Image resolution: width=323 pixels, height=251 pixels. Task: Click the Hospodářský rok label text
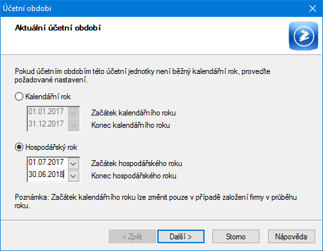51,147
